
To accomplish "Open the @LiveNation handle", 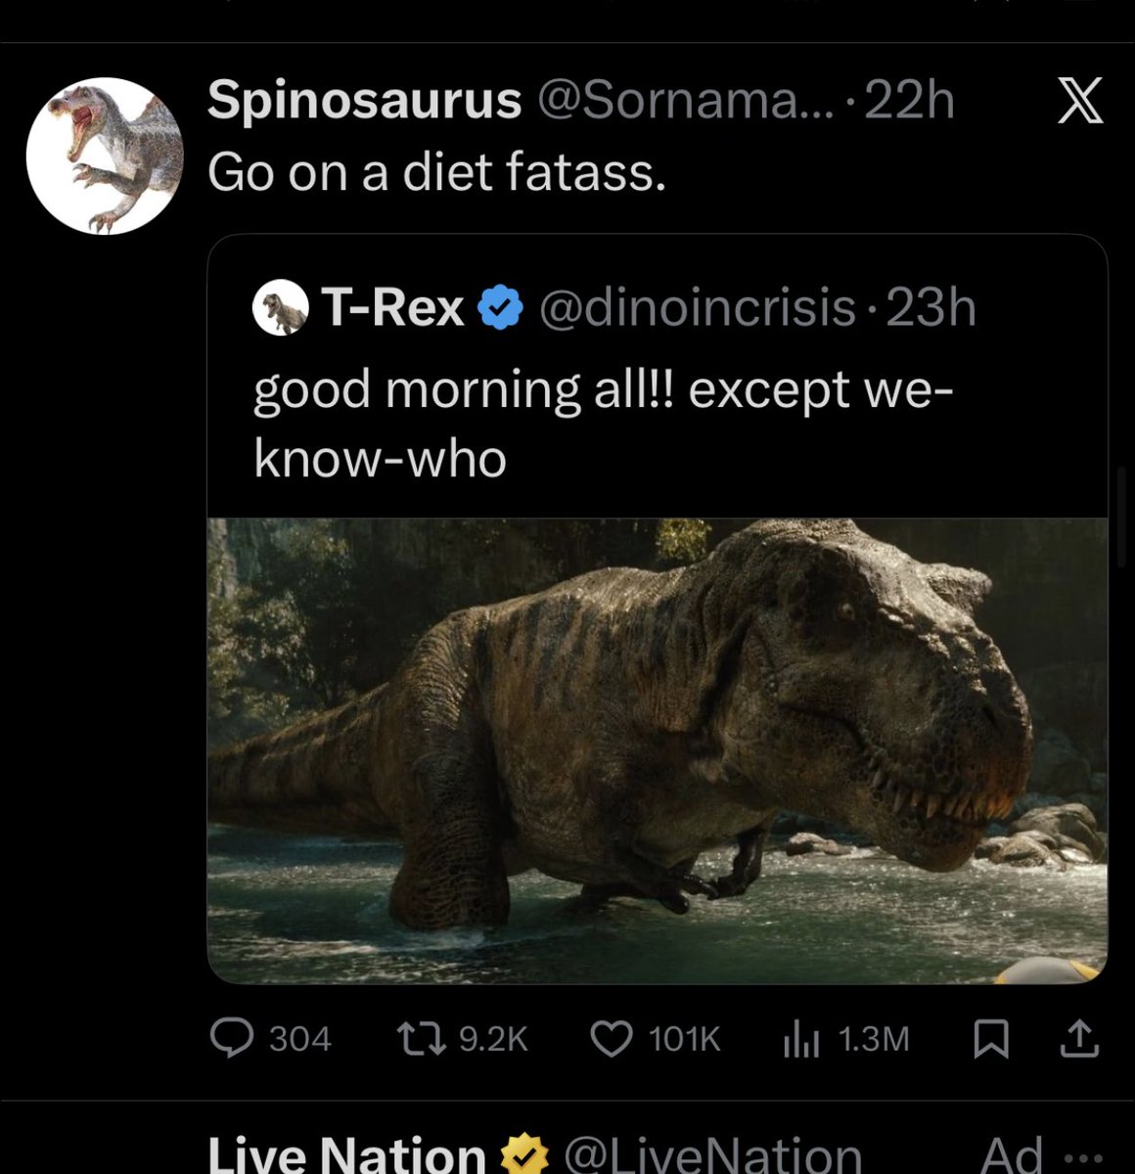I will (712, 1155).
